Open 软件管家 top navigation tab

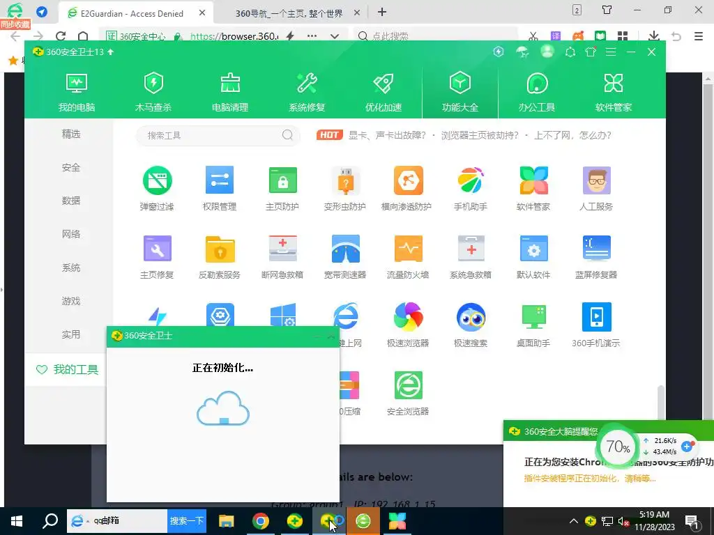pyautogui.click(x=614, y=93)
